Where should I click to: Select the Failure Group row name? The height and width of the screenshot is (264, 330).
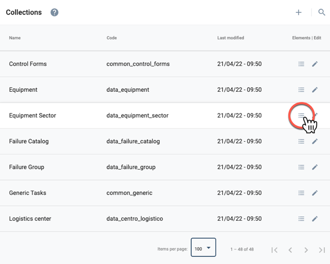pyautogui.click(x=26, y=167)
